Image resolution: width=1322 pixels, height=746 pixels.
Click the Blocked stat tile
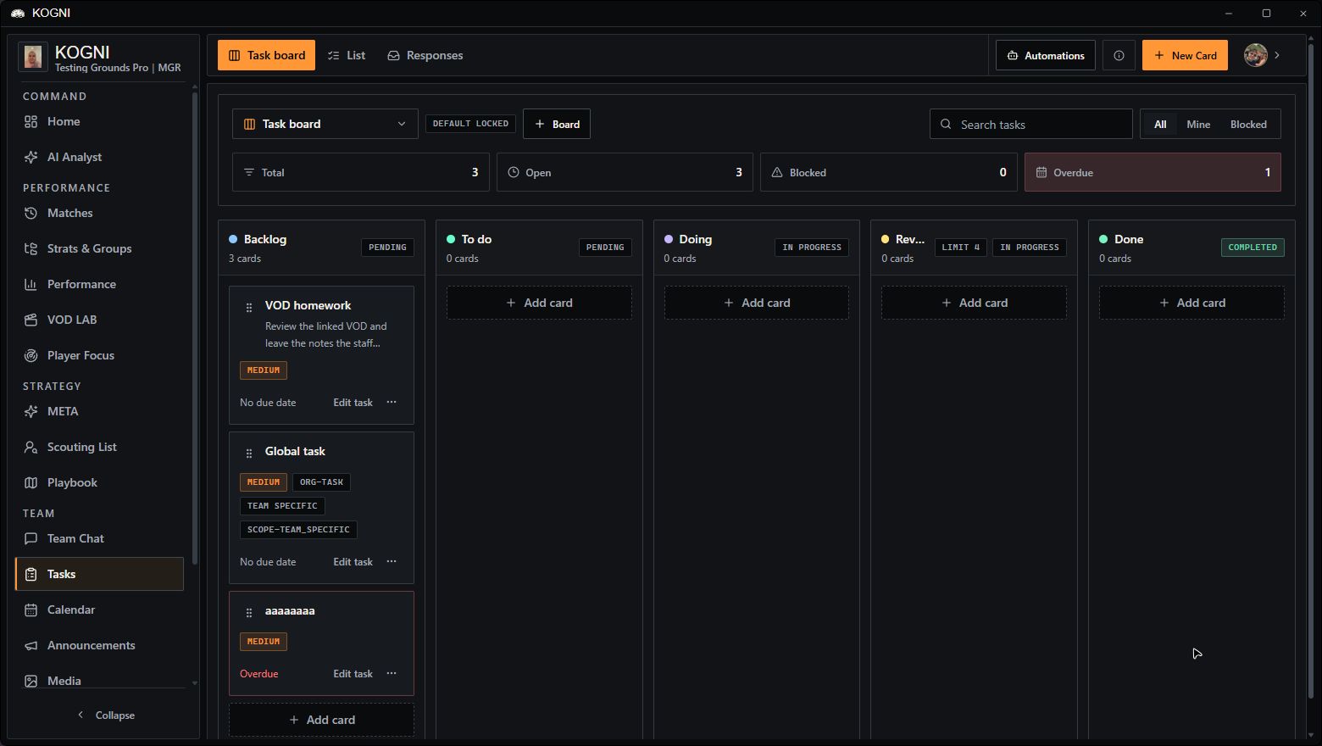tap(888, 172)
